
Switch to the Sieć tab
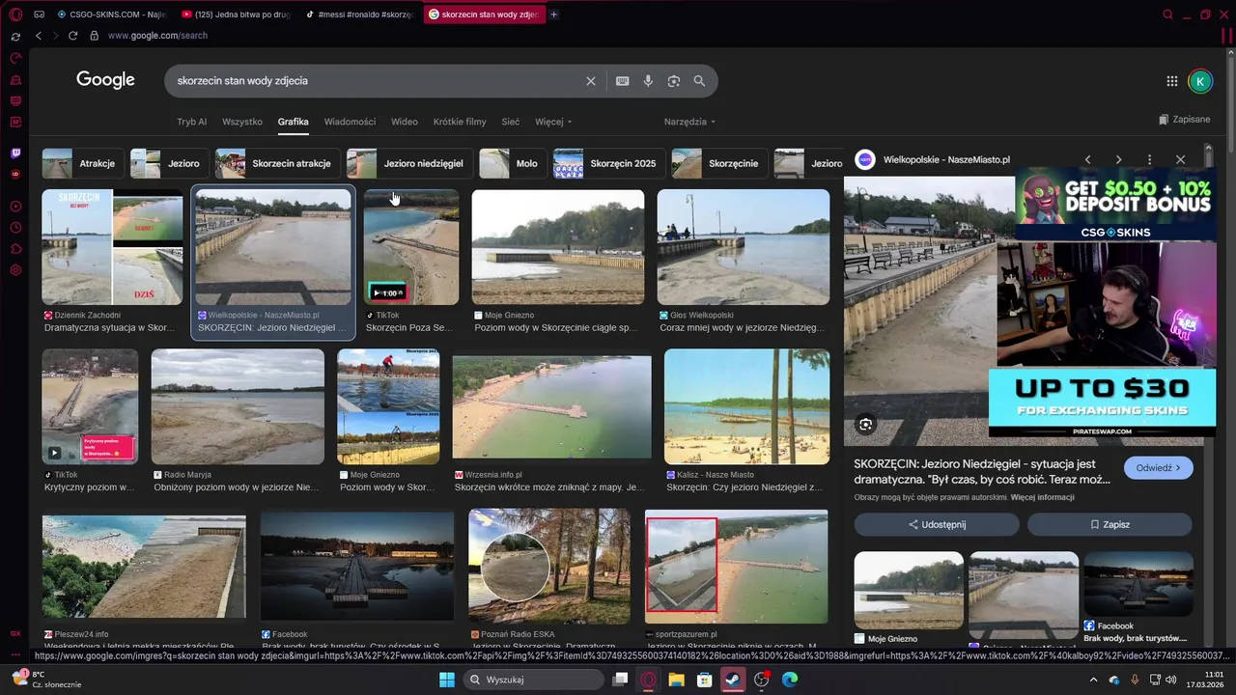[x=511, y=122]
